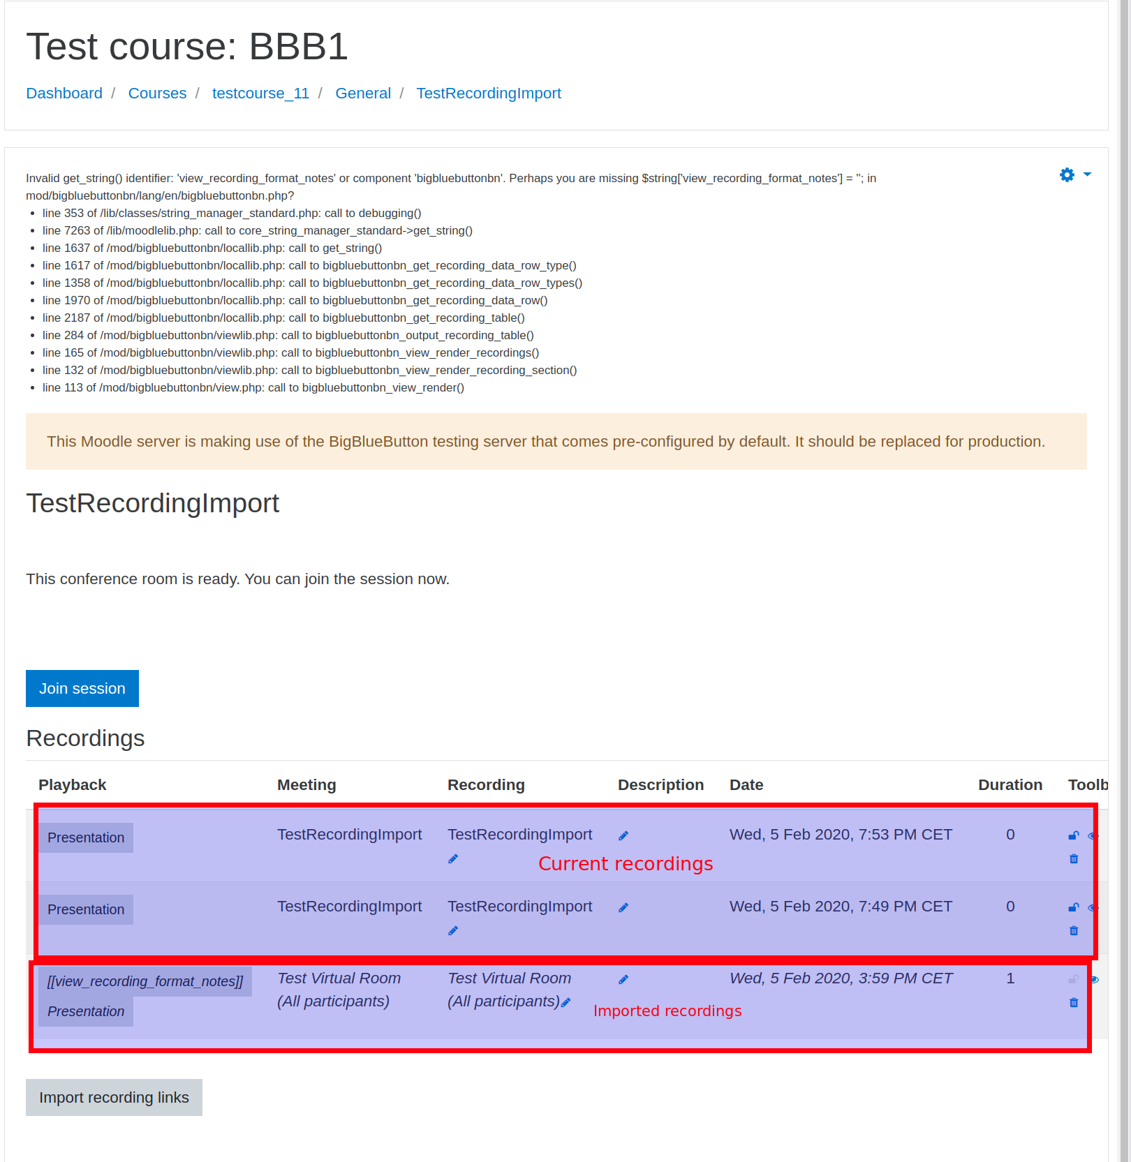Open TestRecordingImport breadcrumb link
Screen dimensions: 1131x1162
tap(489, 93)
